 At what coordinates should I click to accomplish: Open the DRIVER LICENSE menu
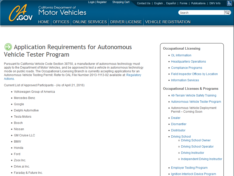(x=126, y=22)
